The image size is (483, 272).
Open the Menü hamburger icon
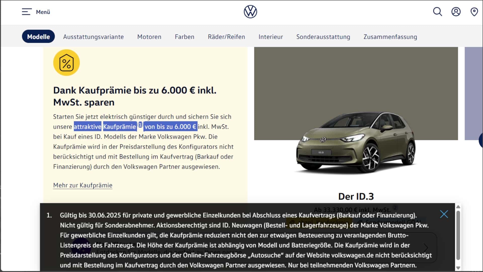click(x=27, y=12)
